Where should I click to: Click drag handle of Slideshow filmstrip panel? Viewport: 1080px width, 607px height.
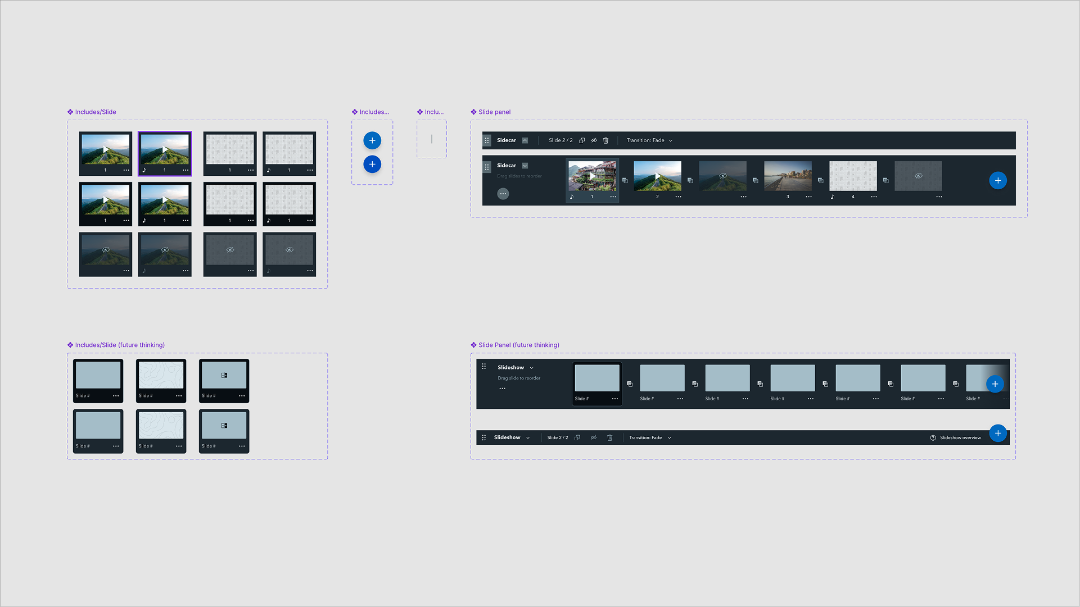pos(484,367)
